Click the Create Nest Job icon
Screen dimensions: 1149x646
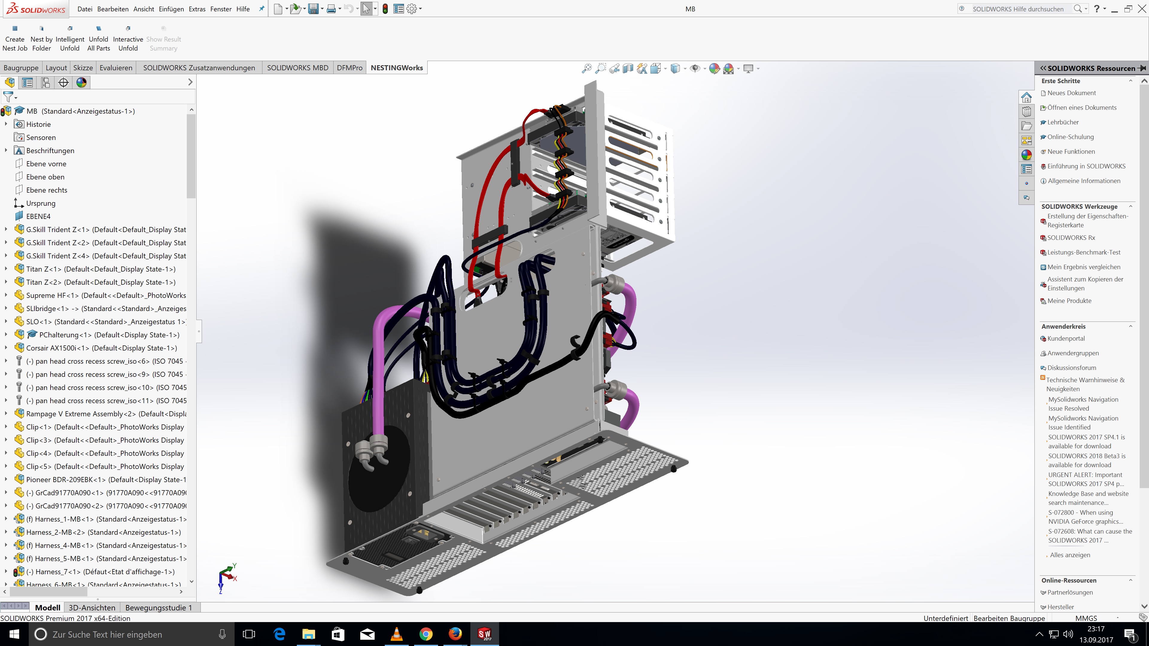click(15, 28)
